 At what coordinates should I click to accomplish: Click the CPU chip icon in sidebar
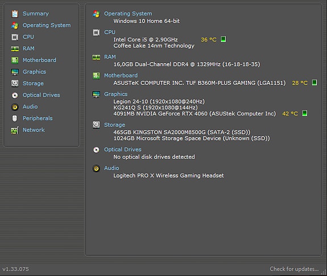[x=15, y=37]
